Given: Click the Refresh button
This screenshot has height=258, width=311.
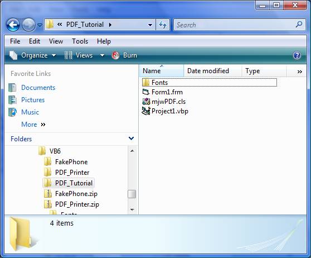Looking at the screenshot, I should click(163, 25).
